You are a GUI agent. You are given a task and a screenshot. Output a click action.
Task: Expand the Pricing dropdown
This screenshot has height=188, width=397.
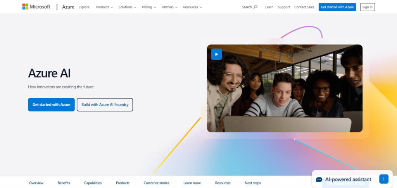point(149,7)
